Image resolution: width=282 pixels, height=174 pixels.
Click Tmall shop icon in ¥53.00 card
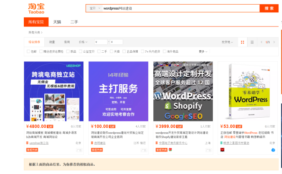click(x=222, y=143)
